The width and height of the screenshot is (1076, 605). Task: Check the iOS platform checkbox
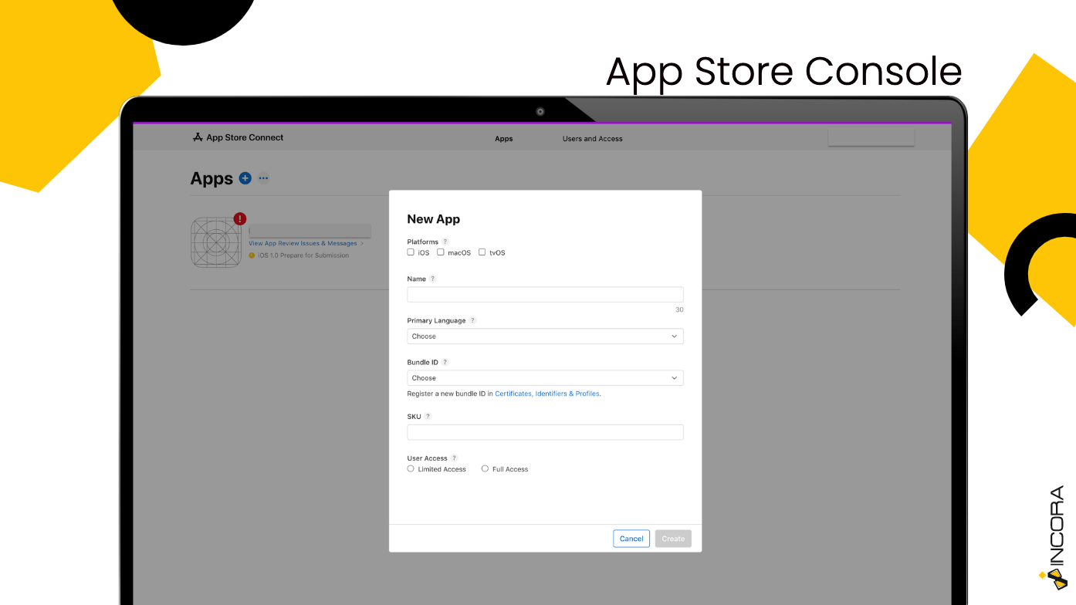tap(411, 252)
